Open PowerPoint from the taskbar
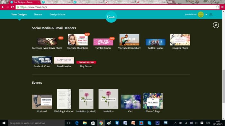This screenshot has height=126, width=225. tap(133, 123)
